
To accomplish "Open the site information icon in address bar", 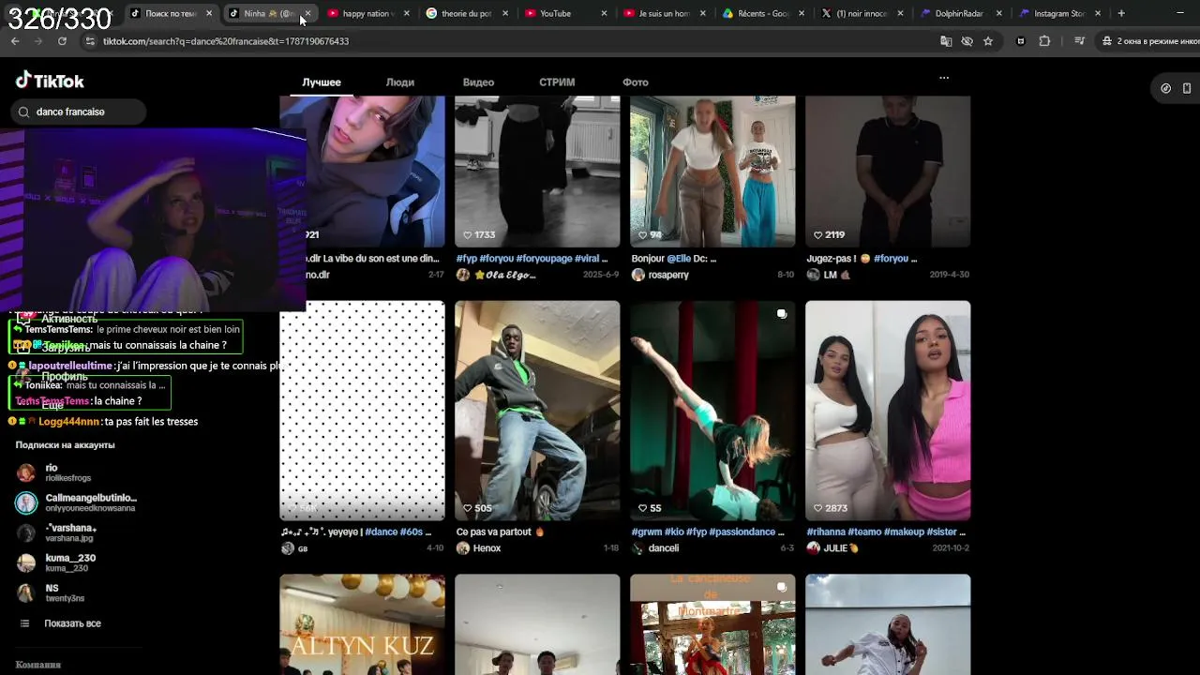I will coord(90,41).
